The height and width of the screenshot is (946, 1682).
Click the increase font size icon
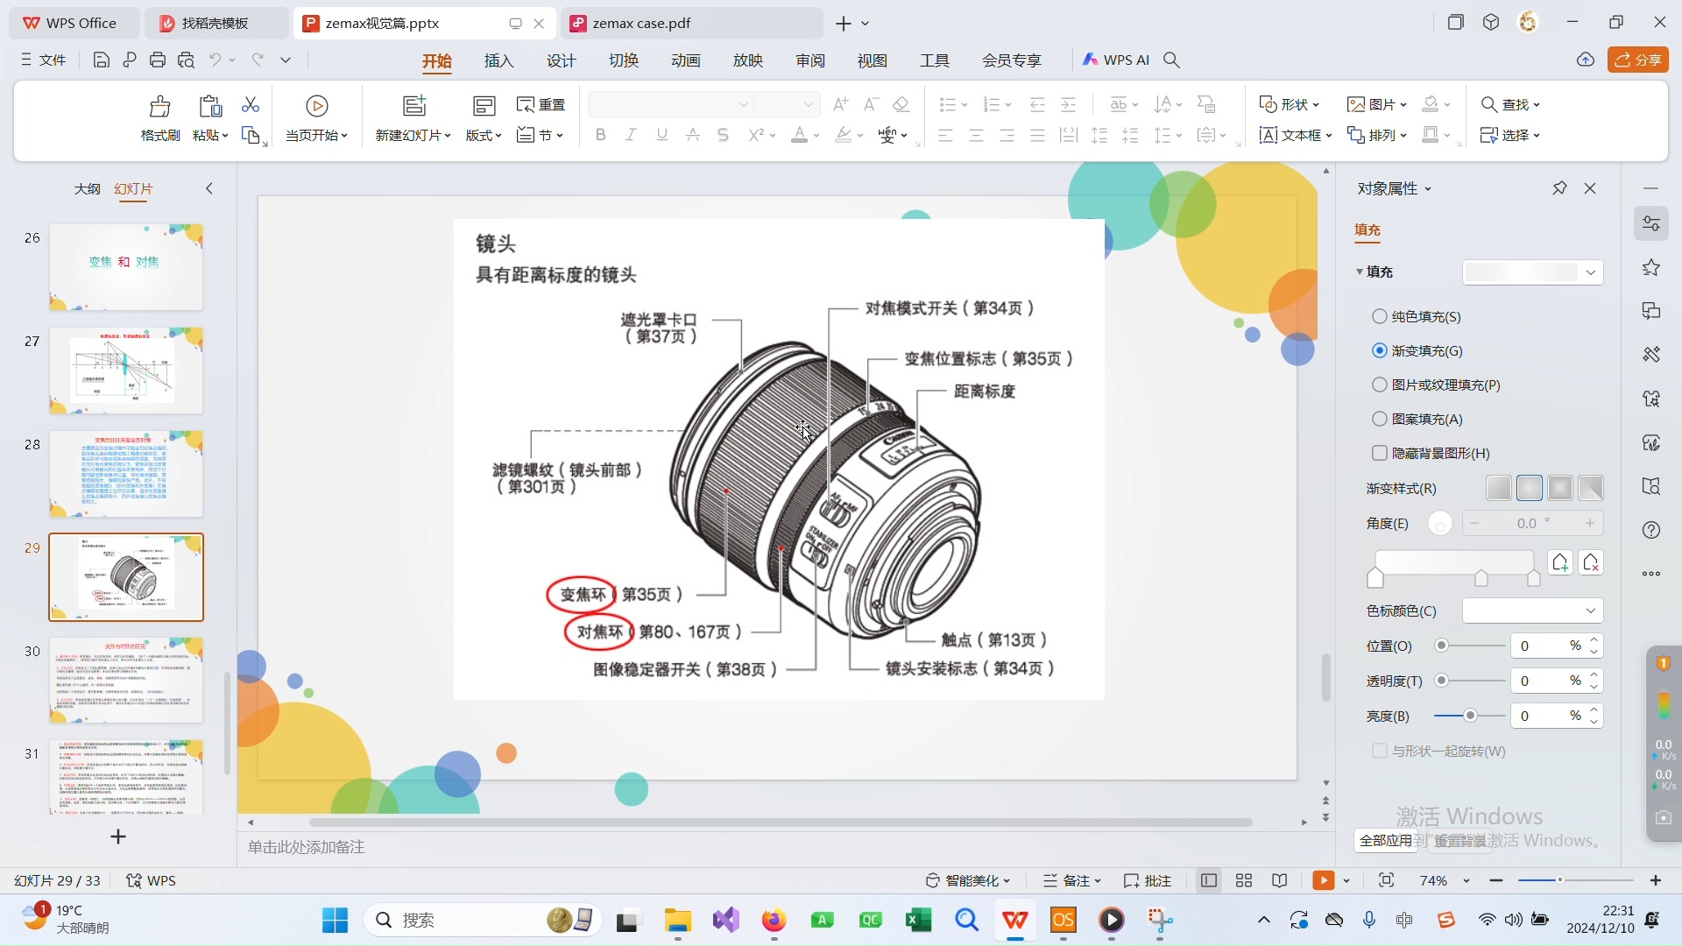tap(840, 105)
